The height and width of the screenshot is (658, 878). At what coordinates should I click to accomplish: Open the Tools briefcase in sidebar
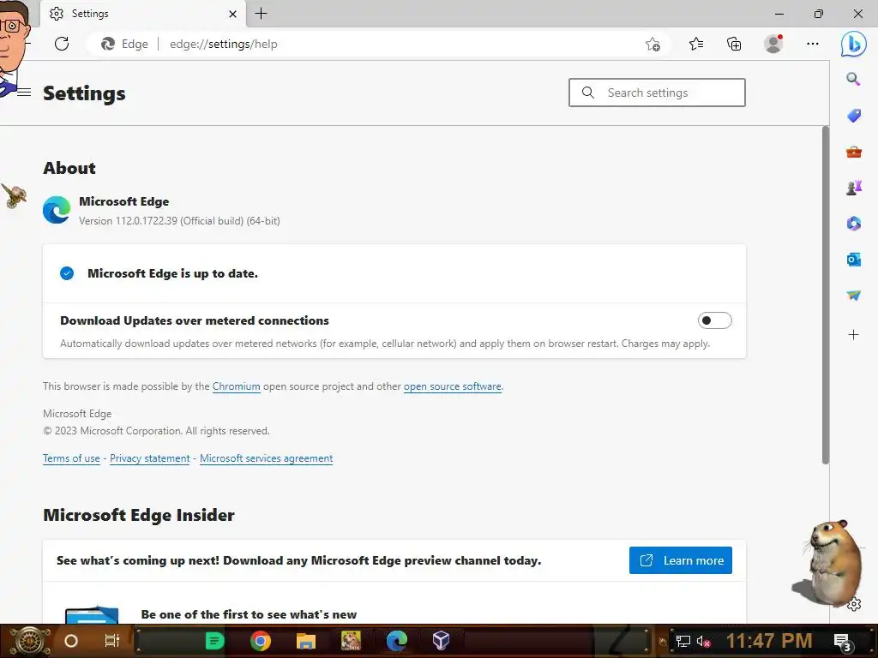[853, 152]
